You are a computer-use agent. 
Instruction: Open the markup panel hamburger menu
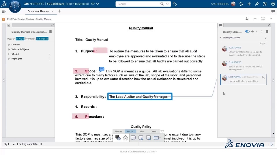(267, 32)
